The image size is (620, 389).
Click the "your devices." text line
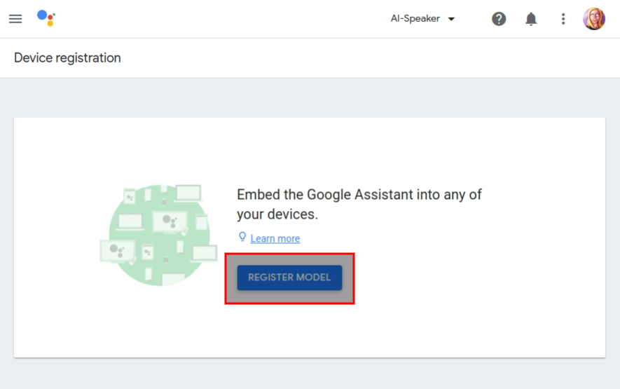[x=277, y=214]
